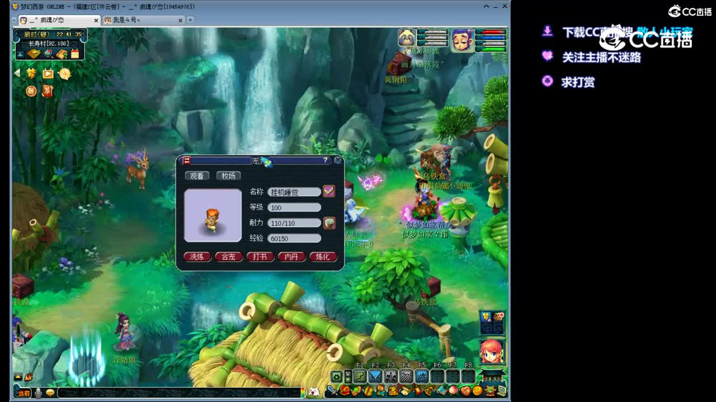Click the sword attack icon

[332, 391]
